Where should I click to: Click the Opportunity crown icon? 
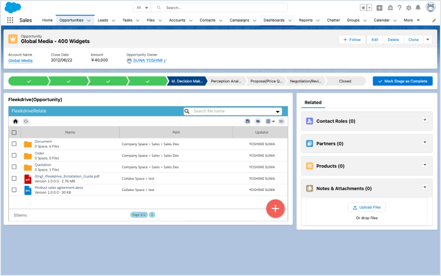pyautogui.click(x=13, y=39)
